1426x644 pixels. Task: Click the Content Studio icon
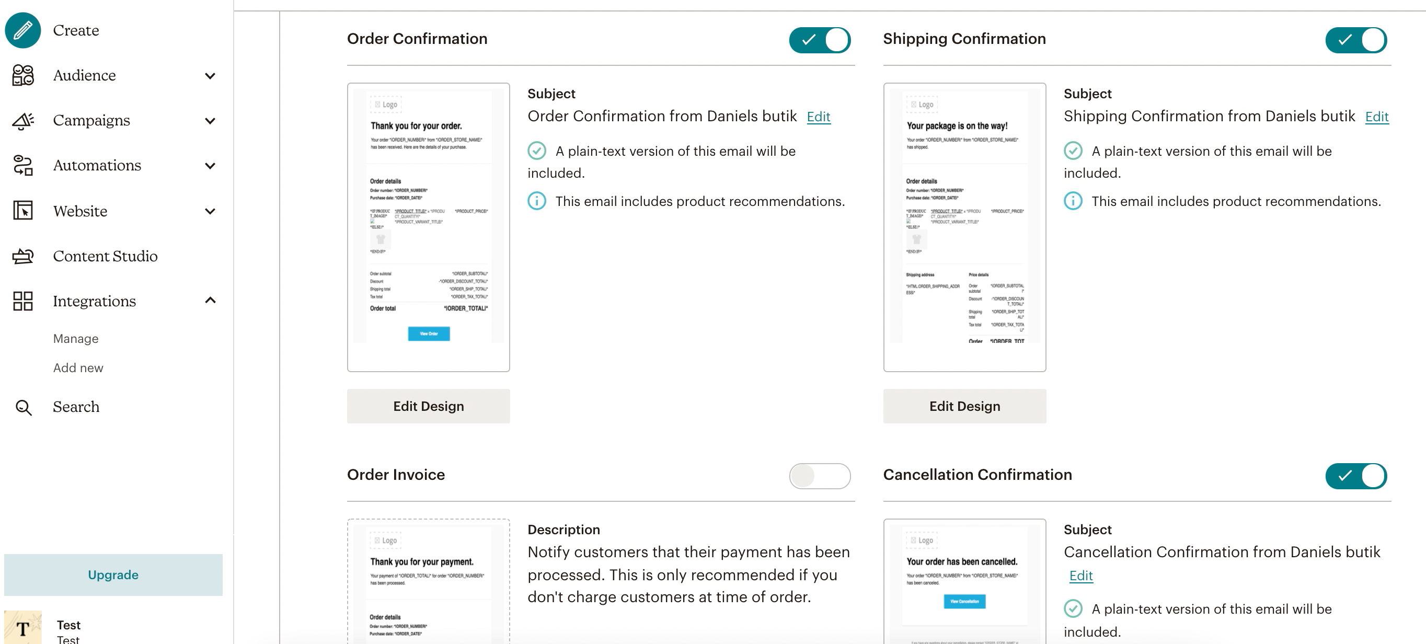[22, 256]
